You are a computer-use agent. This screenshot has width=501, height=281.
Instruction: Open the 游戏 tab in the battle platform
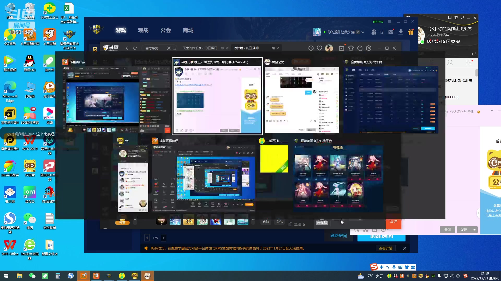pos(121,30)
